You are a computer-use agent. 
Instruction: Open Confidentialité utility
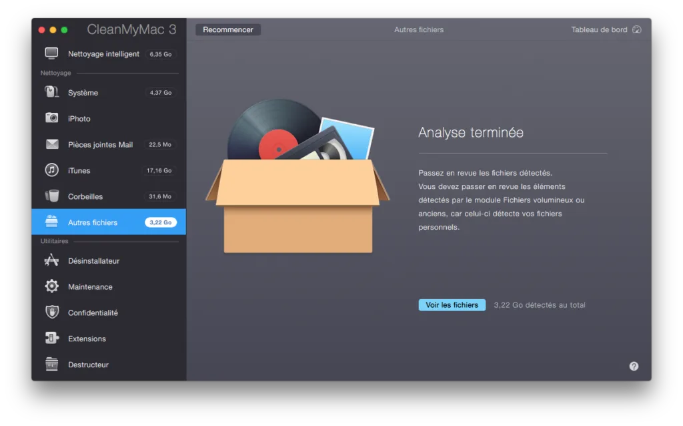(93, 312)
